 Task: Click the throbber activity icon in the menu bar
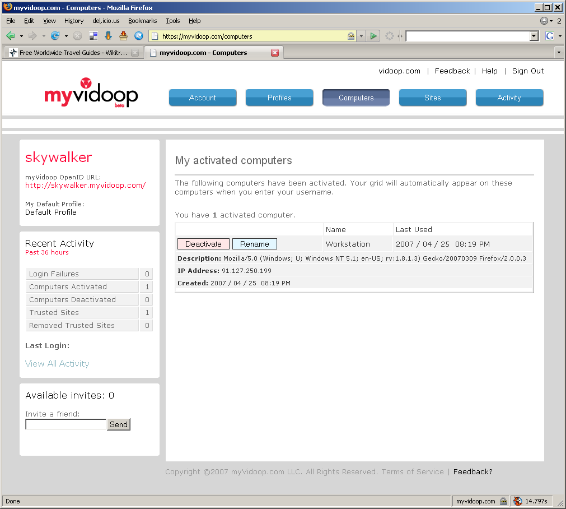click(544, 21)
